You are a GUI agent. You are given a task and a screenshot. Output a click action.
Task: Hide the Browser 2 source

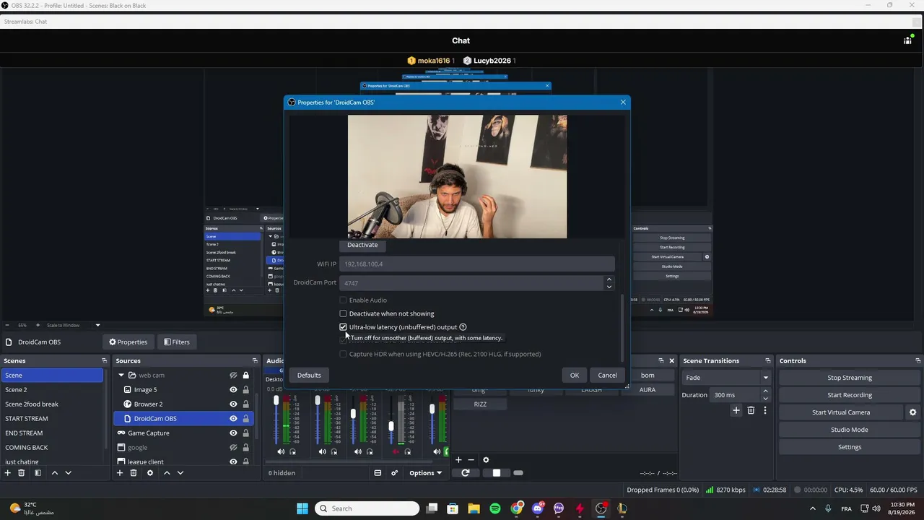click(x=233, y=404)
